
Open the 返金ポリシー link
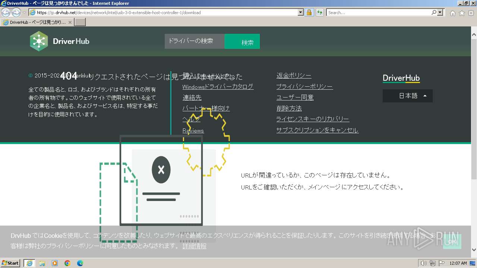pos(294,76)
